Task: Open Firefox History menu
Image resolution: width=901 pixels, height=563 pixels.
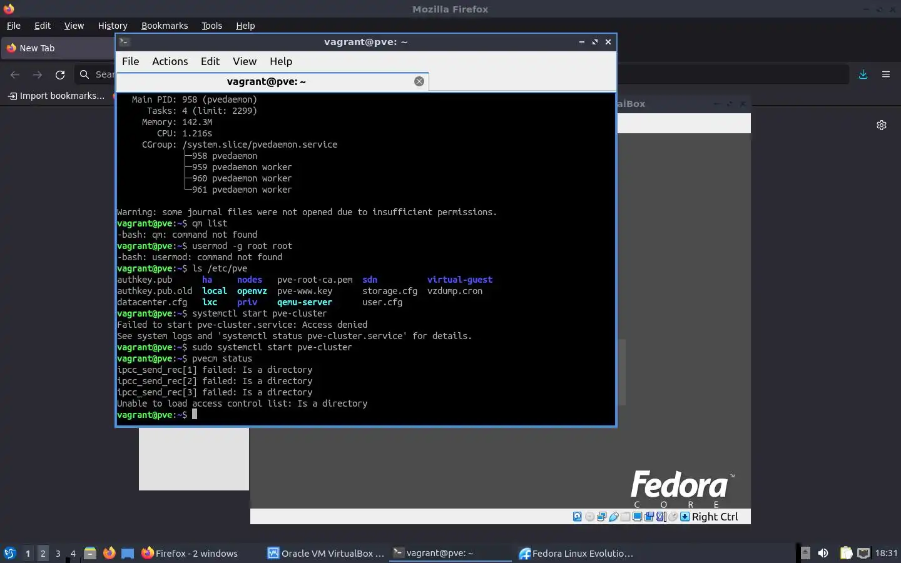Action: pyautogui.click(x=113, y=26)
